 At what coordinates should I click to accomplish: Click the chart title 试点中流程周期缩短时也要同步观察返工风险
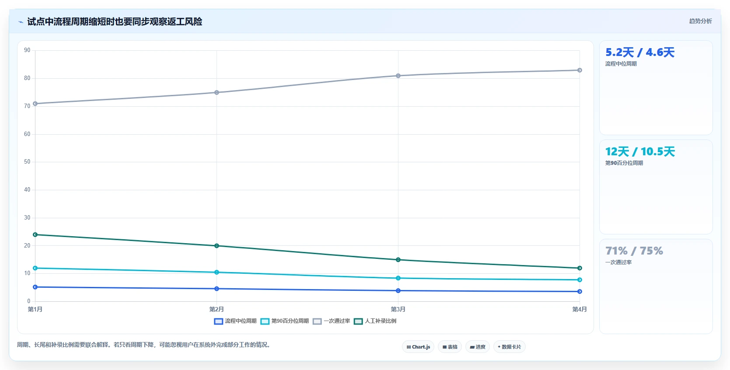point(115,21)
